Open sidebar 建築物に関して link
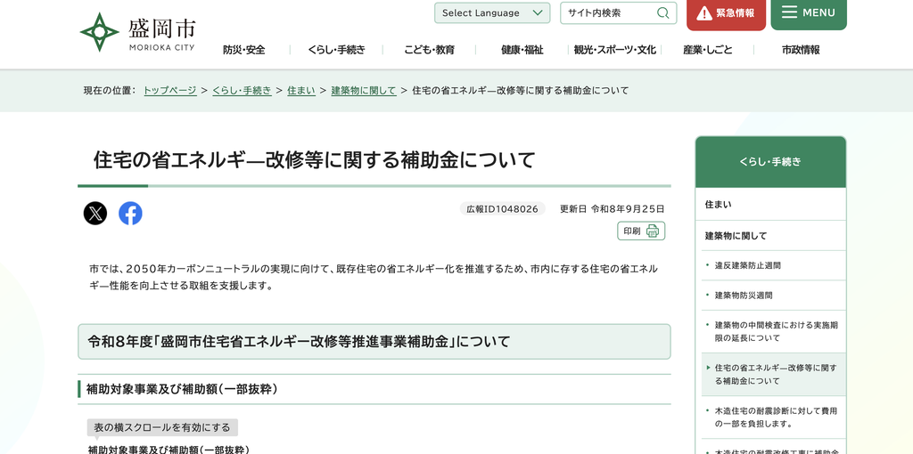This screenshot has height=454, width=913. (x=770, y=235)
